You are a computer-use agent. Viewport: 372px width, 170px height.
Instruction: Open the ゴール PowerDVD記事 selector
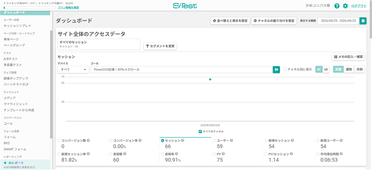[182, 70]
